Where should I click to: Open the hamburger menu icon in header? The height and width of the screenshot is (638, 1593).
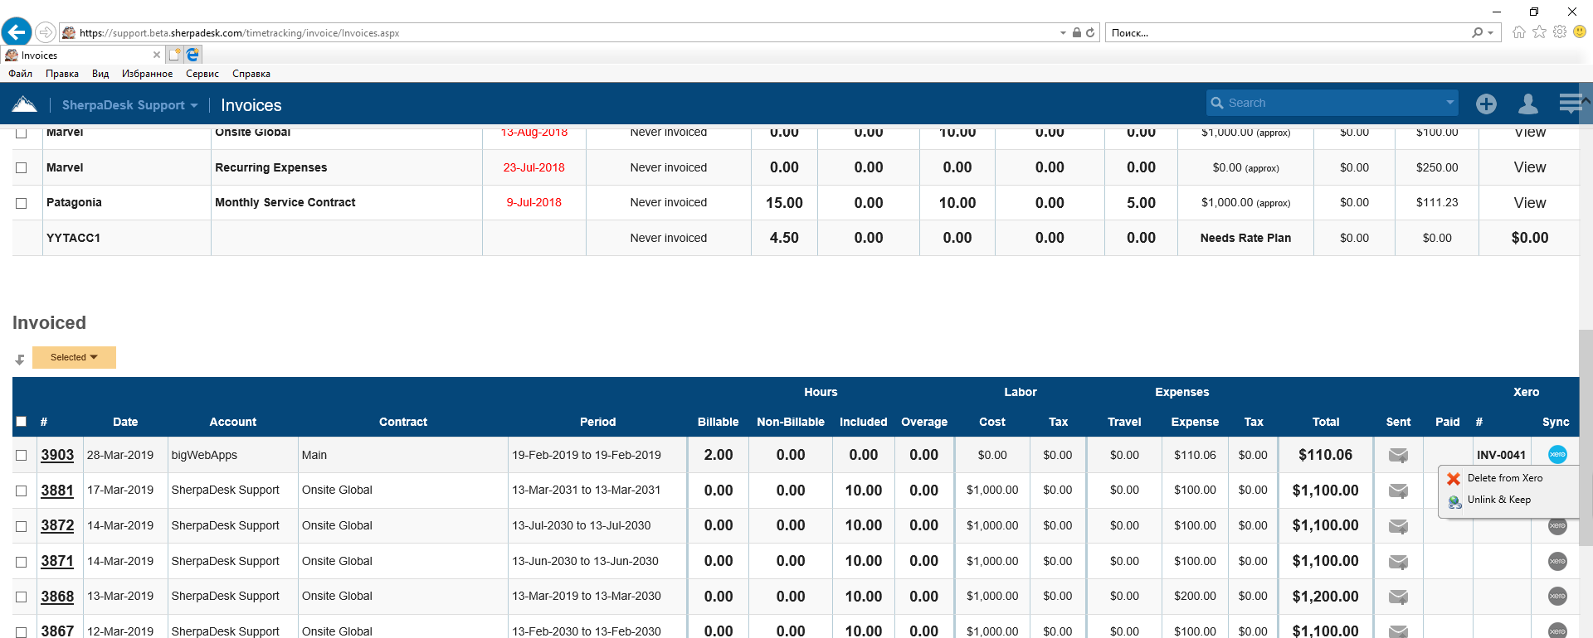coord(1570,104)
